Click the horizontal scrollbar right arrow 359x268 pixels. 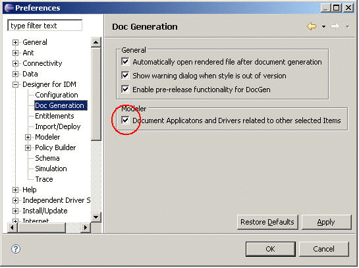[86, 227]
